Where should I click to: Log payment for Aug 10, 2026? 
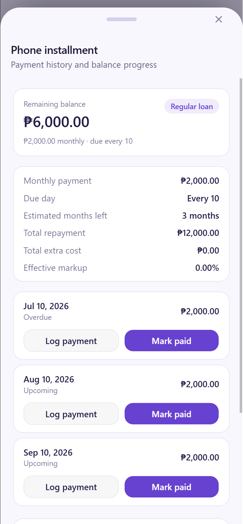coord(71,414)
